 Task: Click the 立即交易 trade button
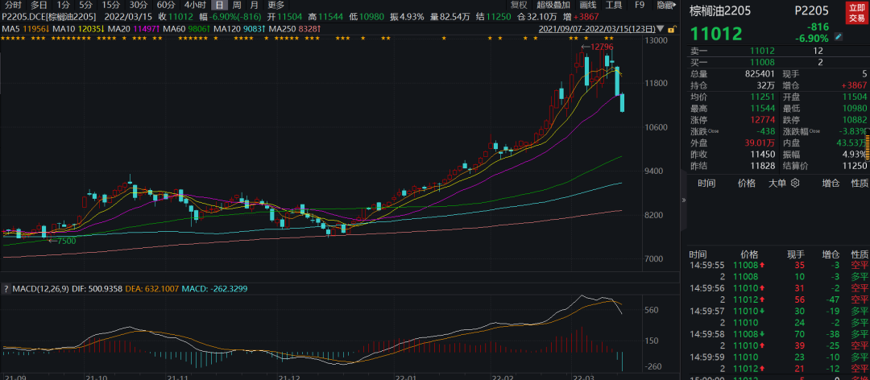[x=855, y=12]
